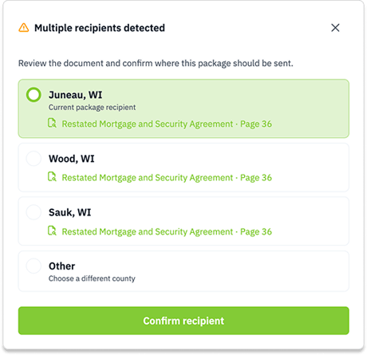Screen dimensions: 367x355
Task: Click the Juneau, WI county name label
Action: pos(76,95)
